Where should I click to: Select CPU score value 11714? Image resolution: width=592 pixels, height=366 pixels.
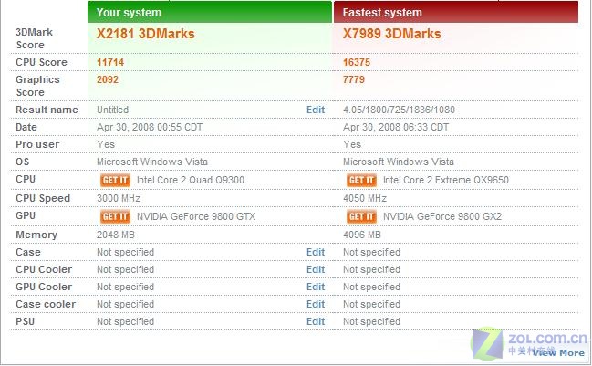[x=110, y=62]
